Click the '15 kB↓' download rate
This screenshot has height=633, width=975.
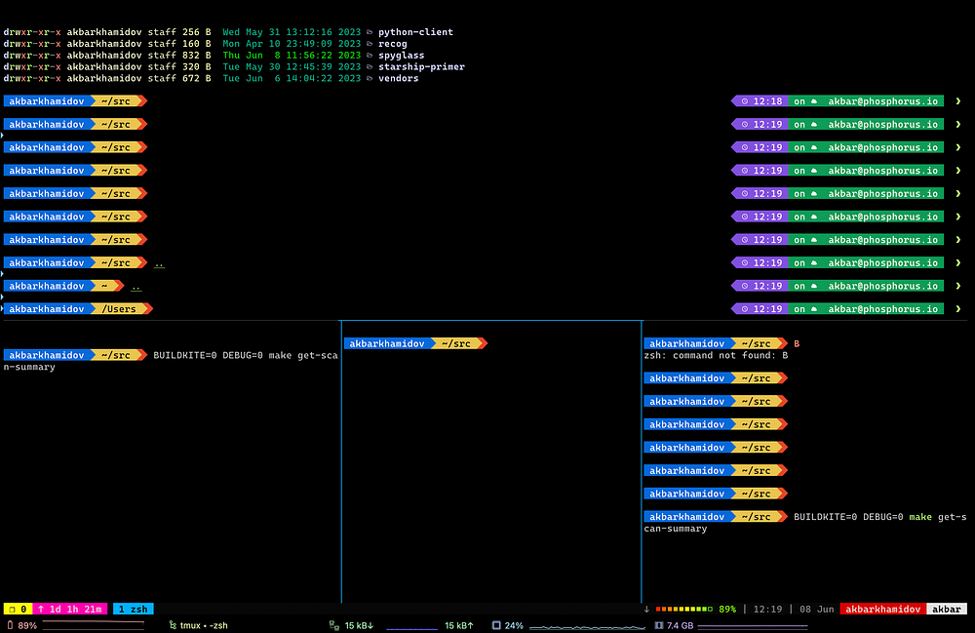coord(359,625)
